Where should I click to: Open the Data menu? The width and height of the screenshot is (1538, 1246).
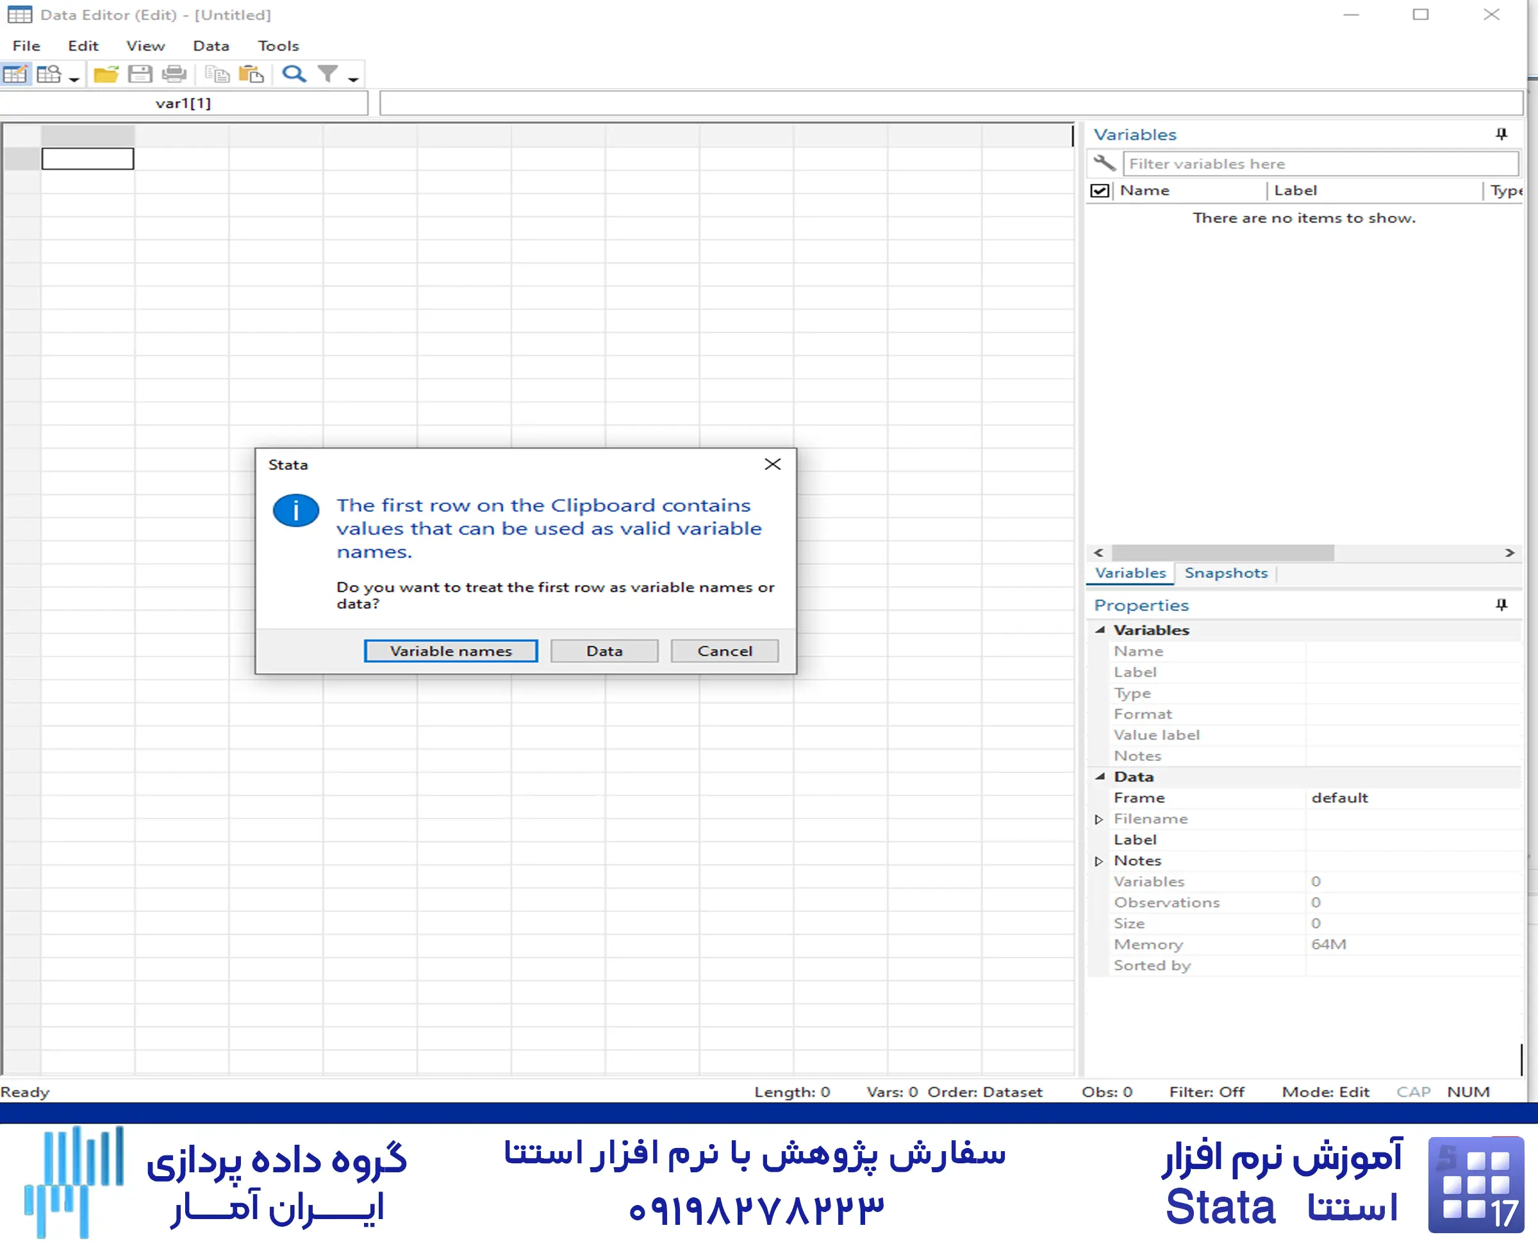click(210, 46)
